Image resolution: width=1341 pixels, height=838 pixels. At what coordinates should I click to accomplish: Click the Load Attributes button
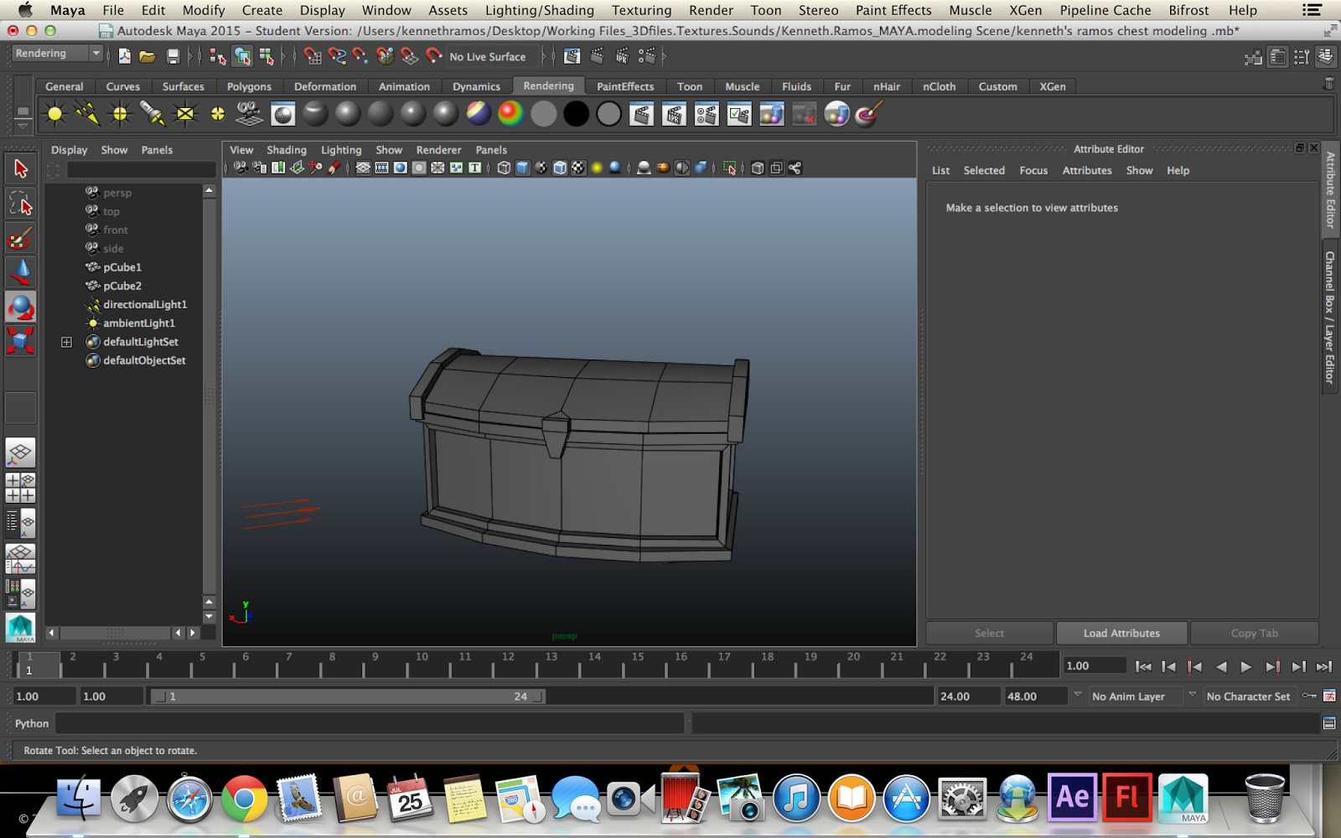tap(1121, 633)
